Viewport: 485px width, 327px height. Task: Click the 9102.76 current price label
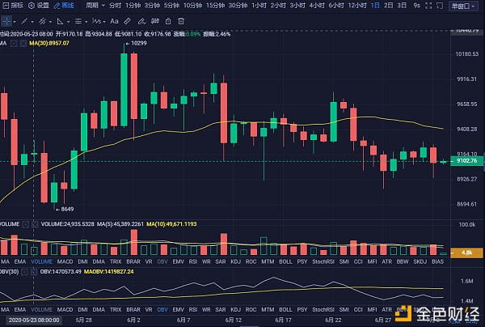tap(466, 161)
